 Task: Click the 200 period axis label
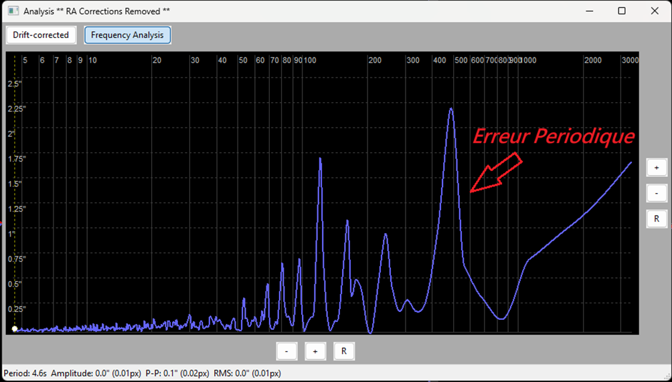(375, 60)
